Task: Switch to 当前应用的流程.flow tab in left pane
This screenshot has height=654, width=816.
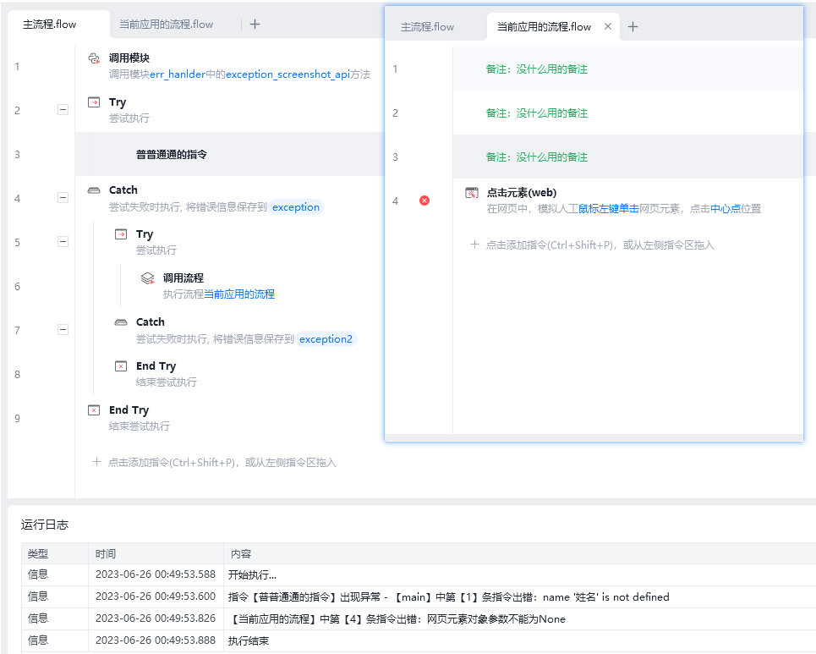Action: [x=166, y=25]
